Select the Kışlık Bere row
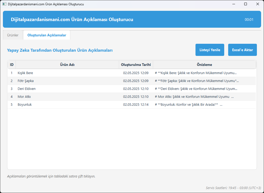This screenshot has width=264, height=193. pyautogui.click(x=132, y=73)
